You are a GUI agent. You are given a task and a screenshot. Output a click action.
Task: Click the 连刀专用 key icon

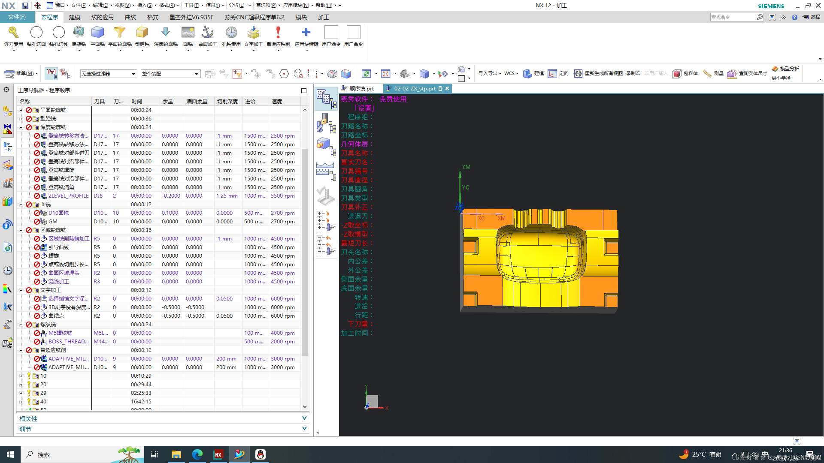13,33
